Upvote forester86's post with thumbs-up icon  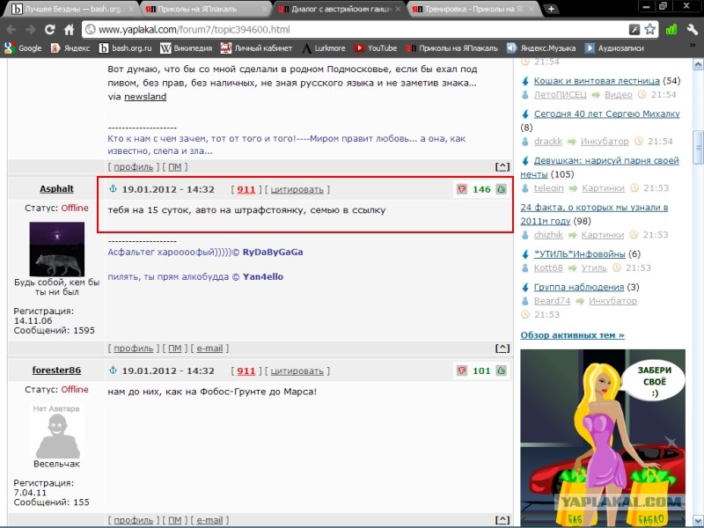(x=501, y=370)
